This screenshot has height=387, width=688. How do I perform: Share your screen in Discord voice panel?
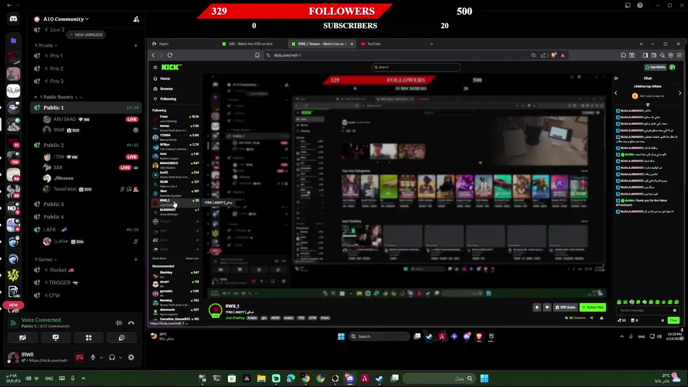[x=55, y=338]
